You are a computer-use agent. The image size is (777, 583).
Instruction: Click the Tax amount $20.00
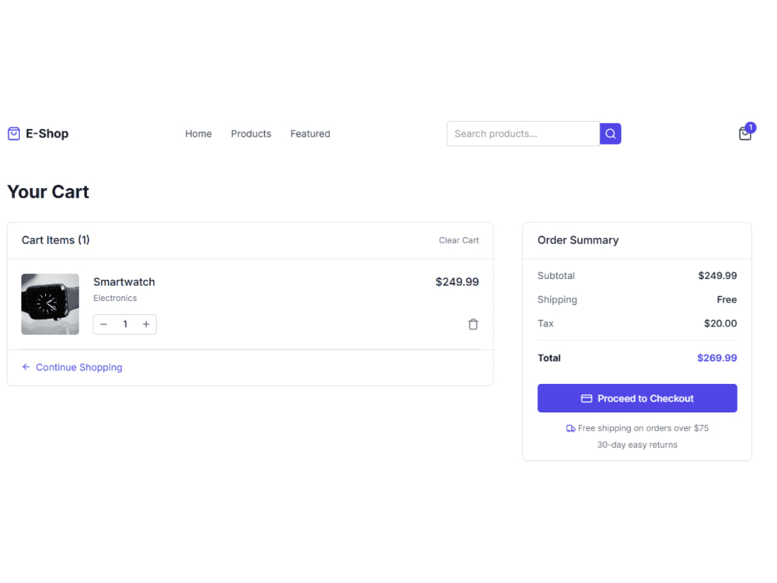click(720, 323)
